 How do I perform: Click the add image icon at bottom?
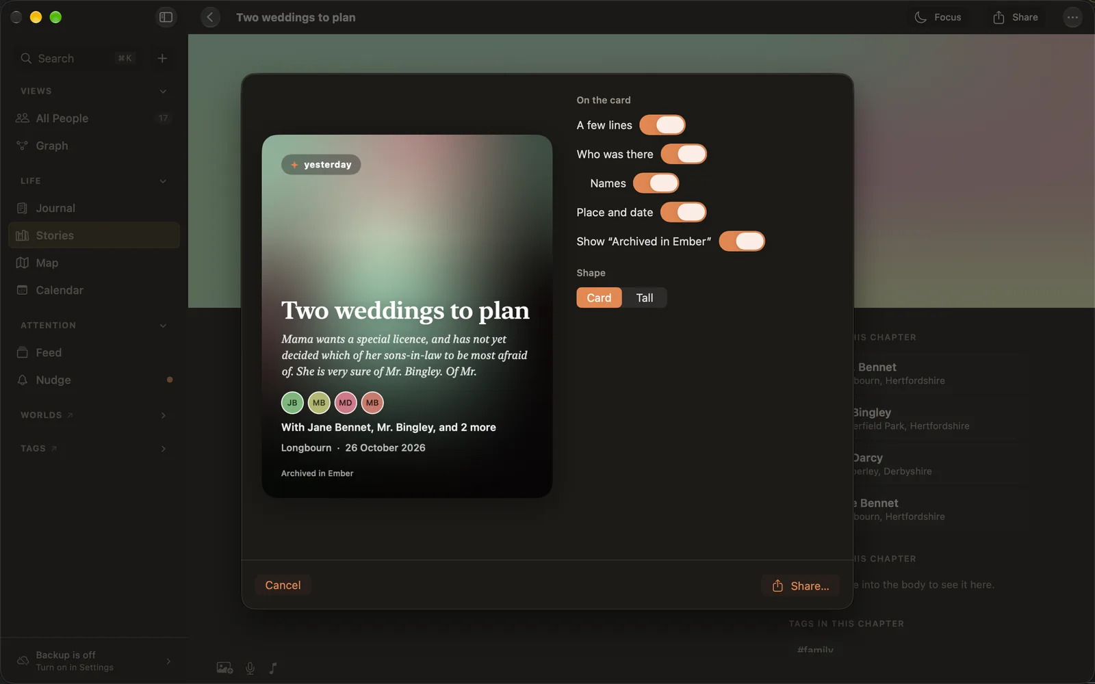pos(224,668)
